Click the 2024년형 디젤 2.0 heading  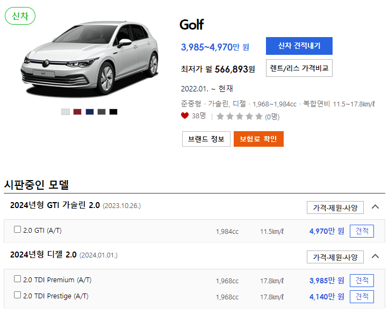43,255
